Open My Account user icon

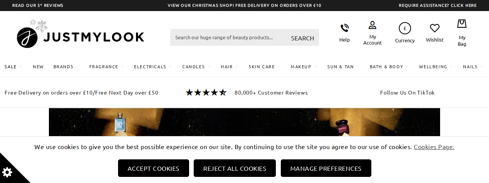point(372,25)
